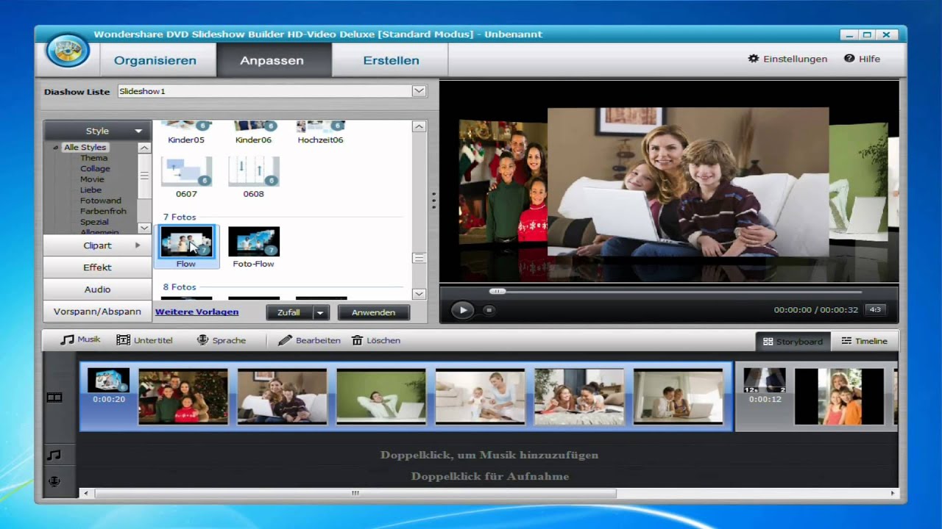This screenshot has height=529, width=942.
Task: Click the slideshow preview video area
Action: pos(669,182)
